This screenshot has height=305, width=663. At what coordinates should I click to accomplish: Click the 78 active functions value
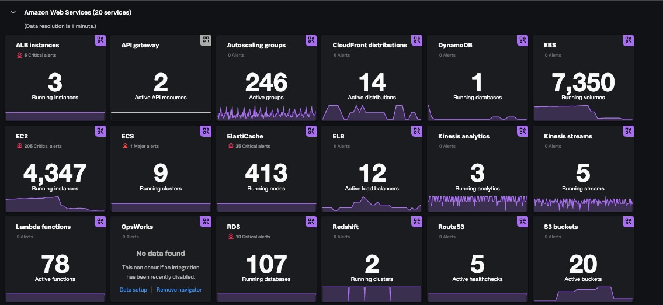tap(55, 264)
